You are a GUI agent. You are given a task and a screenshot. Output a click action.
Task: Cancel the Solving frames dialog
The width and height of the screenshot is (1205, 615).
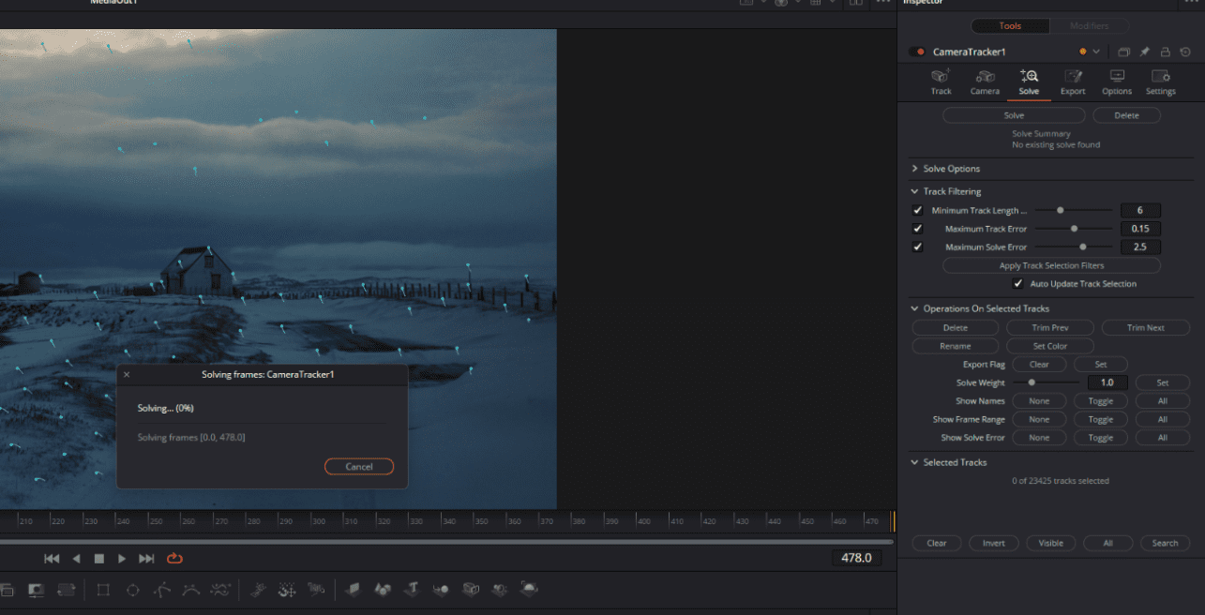point(359,467)
